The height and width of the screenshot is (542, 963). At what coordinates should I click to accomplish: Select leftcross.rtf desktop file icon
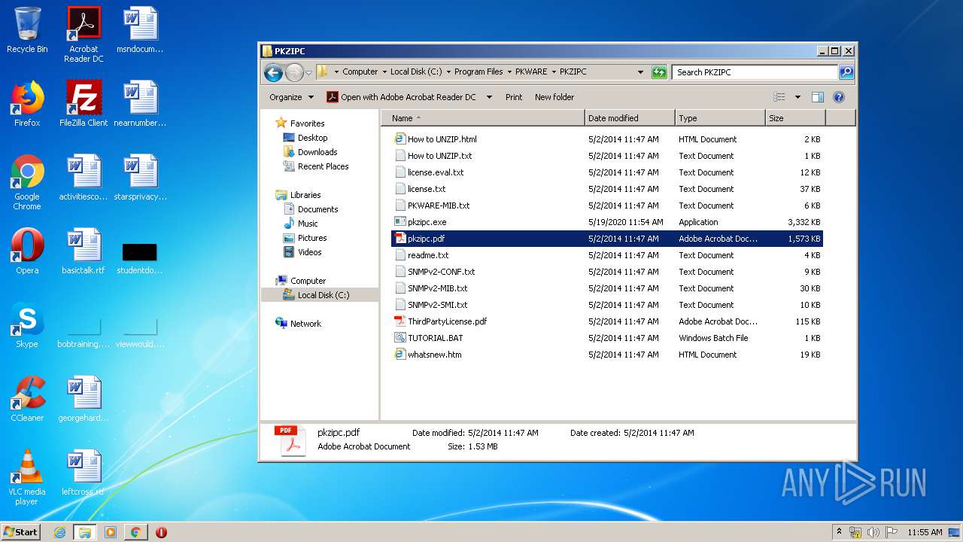[x=84, y=473]
